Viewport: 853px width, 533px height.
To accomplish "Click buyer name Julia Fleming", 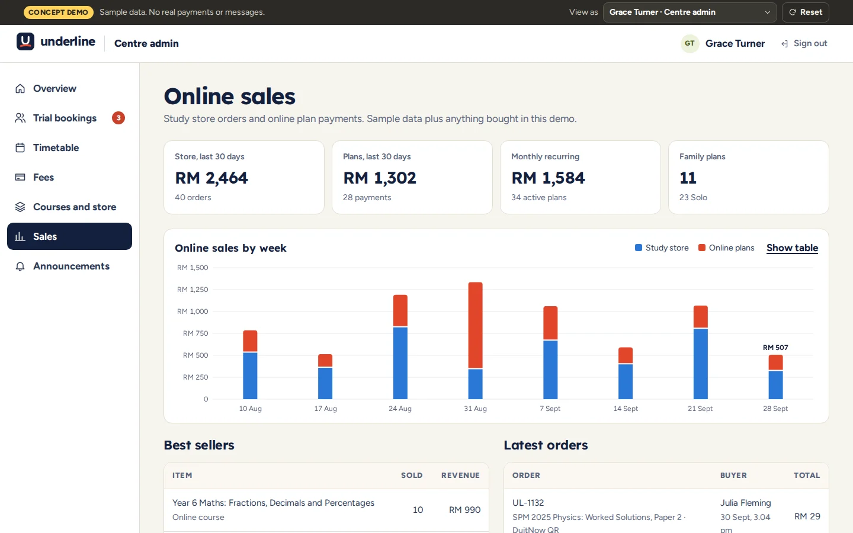I will [745, 503].
